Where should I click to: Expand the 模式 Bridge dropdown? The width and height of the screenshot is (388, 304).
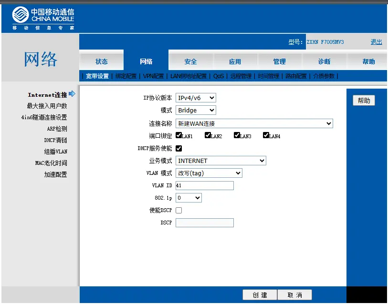(x=196, y=110)
